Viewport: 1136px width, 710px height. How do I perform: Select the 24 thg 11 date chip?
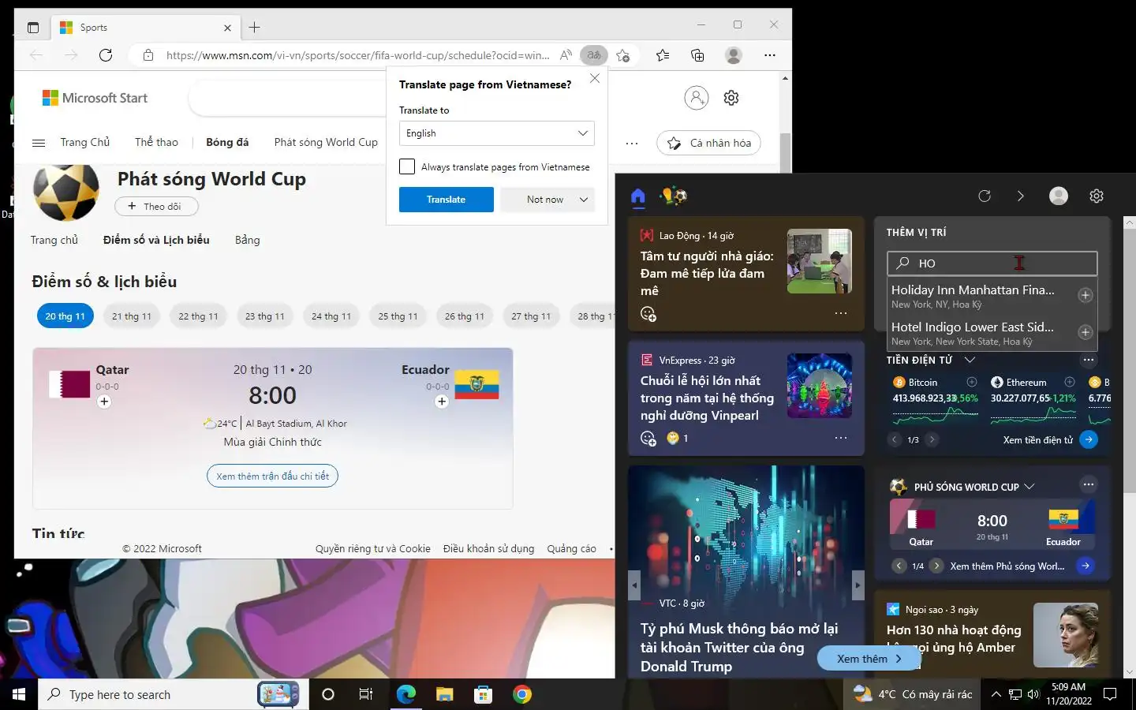click(x=331, y=316)
